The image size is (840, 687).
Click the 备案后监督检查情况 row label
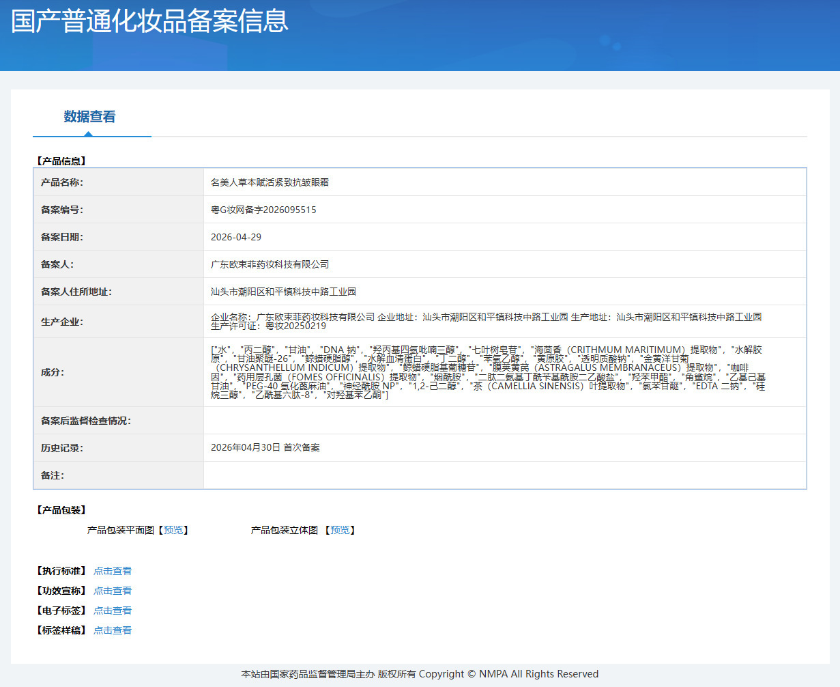click(86, 421)
